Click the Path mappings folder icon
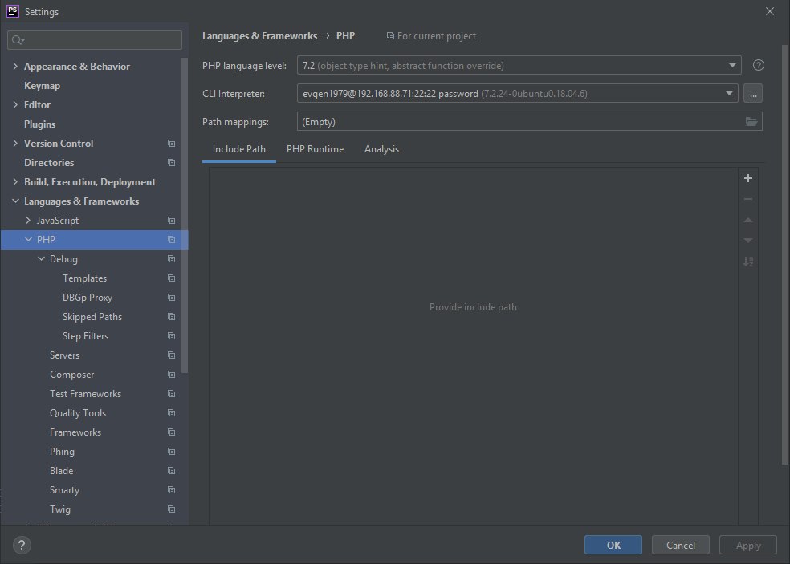The width and height of the screenshot is (790, 564). (751, 122)
